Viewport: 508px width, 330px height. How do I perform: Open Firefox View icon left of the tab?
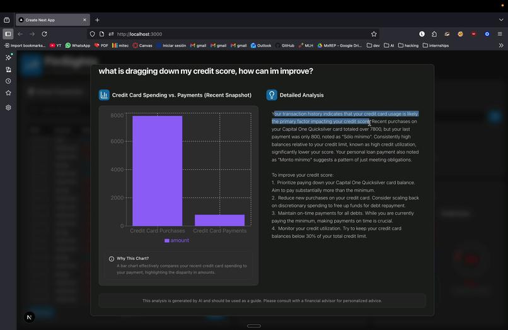tap(6, 20)
